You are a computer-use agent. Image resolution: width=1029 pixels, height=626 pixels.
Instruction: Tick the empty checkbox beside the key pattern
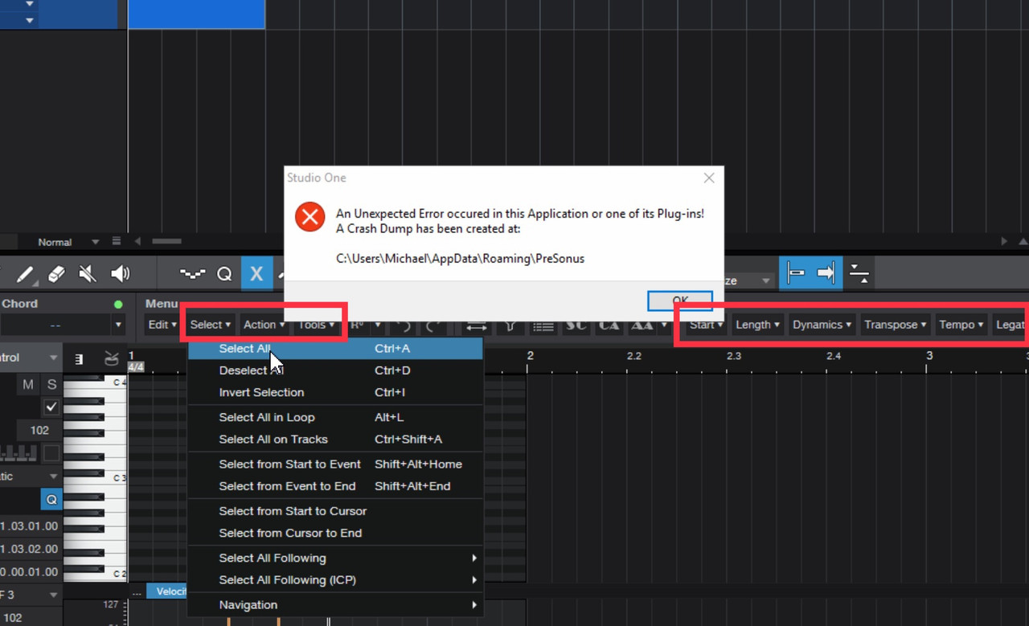[51, 453]
